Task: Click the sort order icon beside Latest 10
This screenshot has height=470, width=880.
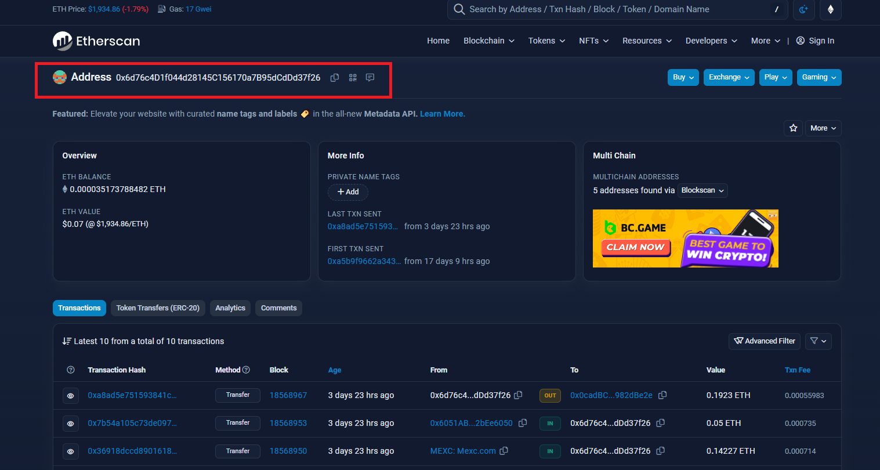Action: coord(67,341)
